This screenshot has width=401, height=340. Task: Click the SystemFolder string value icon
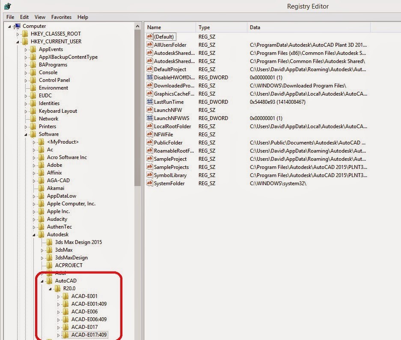(x=150, y=183)
